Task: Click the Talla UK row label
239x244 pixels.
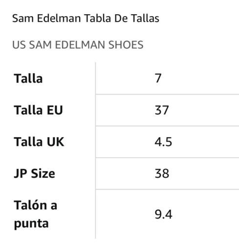Action: click(39, 142)
